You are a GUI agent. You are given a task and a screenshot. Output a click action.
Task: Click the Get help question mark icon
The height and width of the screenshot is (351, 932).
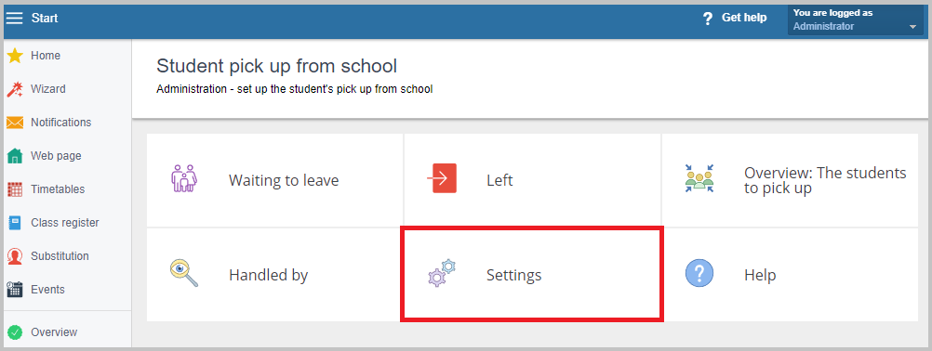point(707,19)
